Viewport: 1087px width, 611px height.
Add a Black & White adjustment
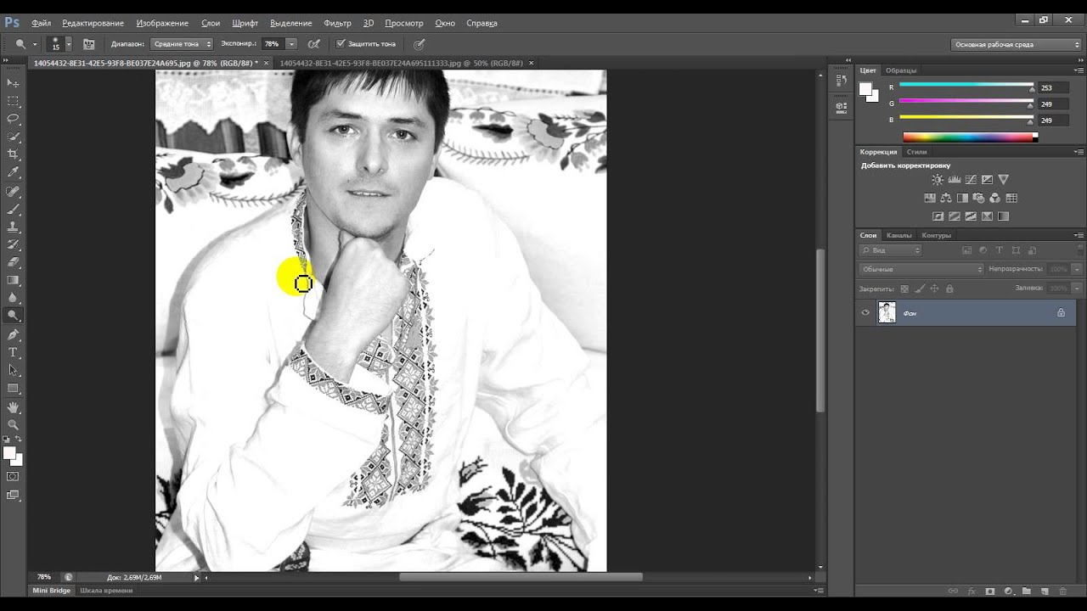click(962, 198)
